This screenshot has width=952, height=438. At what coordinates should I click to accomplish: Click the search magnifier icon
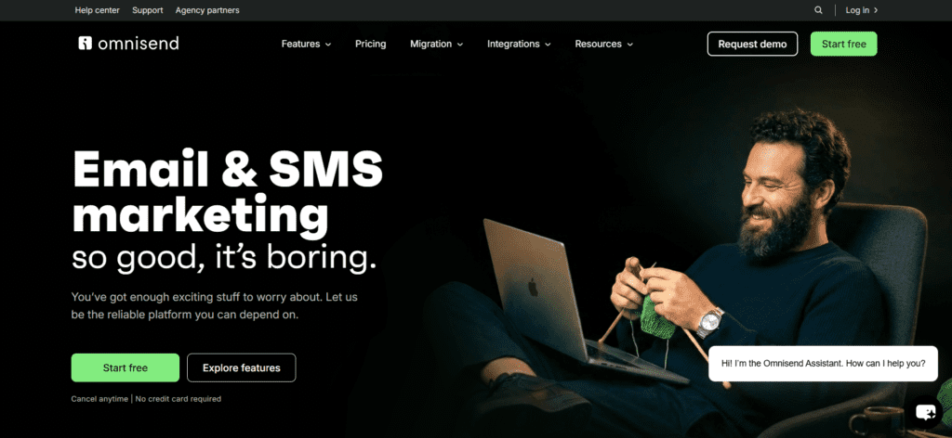coord(818,10)
